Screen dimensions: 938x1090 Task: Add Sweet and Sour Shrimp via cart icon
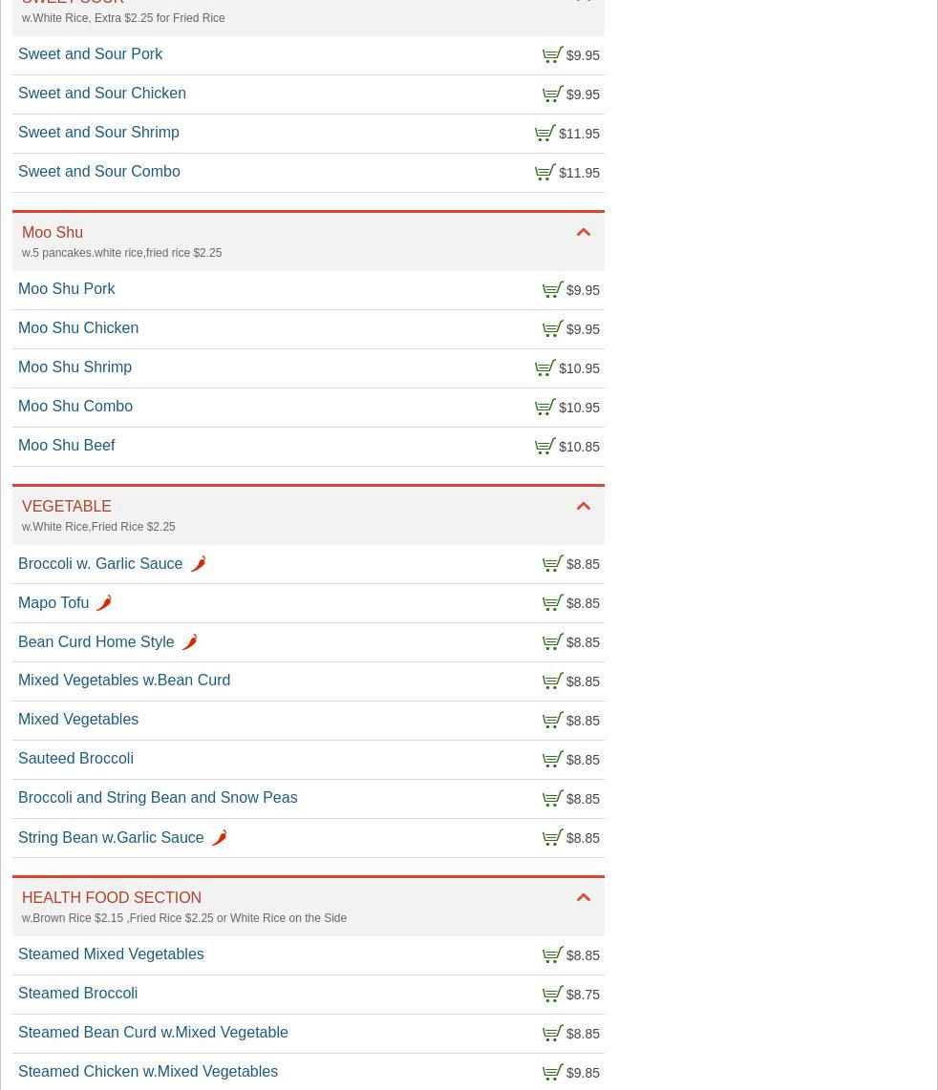point(544,134)
